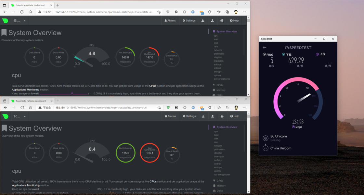Click the Used RAM gauge in RaspiGate dashboard
Image resolution: width=364 pixels, height=195 pixels.
point(172,155)
